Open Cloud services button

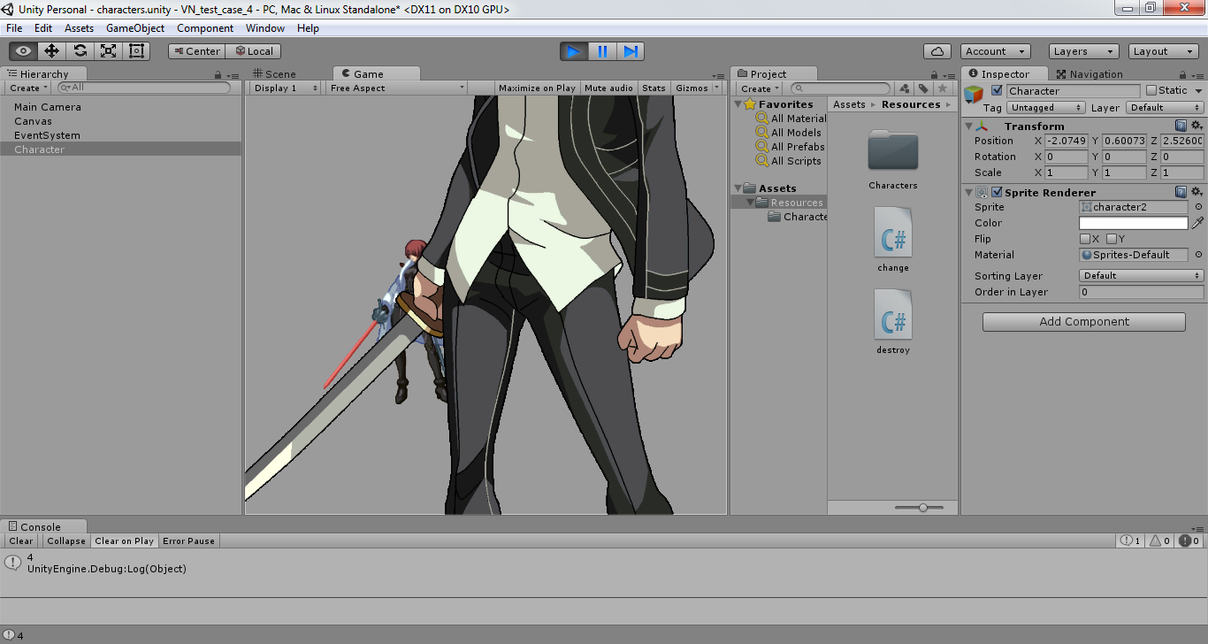(937, 51)
